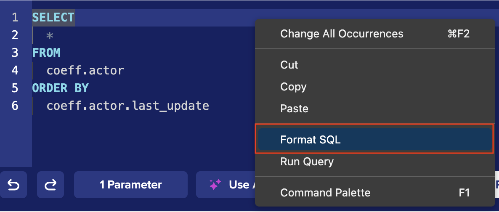Click the ORDER BY keyword
Image resolution: width=499 pixels, height=212 pixels.
click(x=60, y=88)
